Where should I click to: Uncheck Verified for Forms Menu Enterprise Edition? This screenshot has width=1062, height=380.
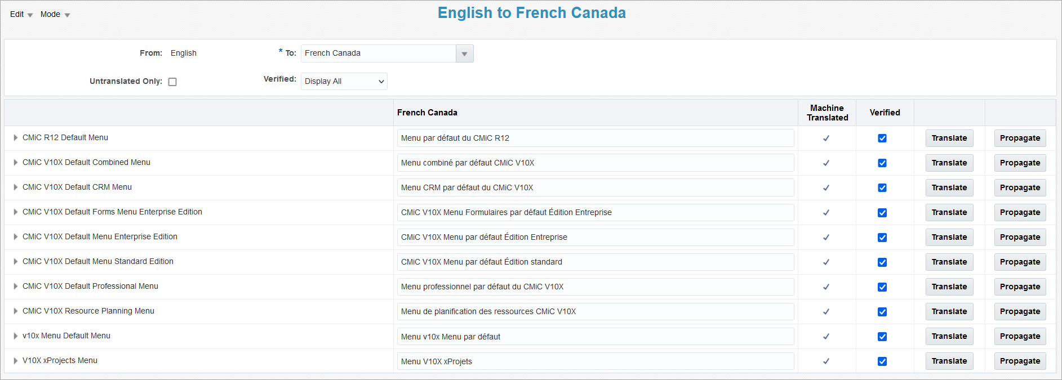click(882, 213)
